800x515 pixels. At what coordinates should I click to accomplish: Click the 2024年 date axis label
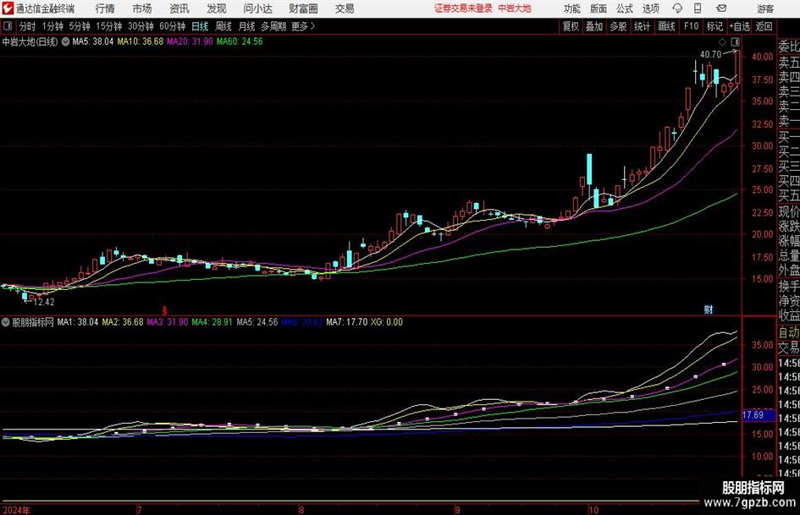click(x=16, y=510)
